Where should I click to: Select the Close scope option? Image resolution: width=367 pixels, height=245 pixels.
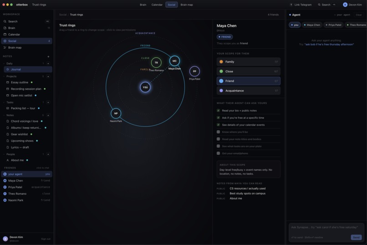pyautogui.click(x=248, y=71)
